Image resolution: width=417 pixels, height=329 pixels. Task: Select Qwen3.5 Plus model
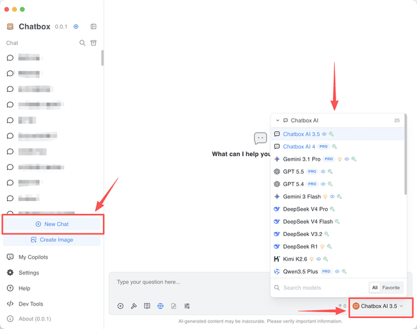click(x=338, y=271)
